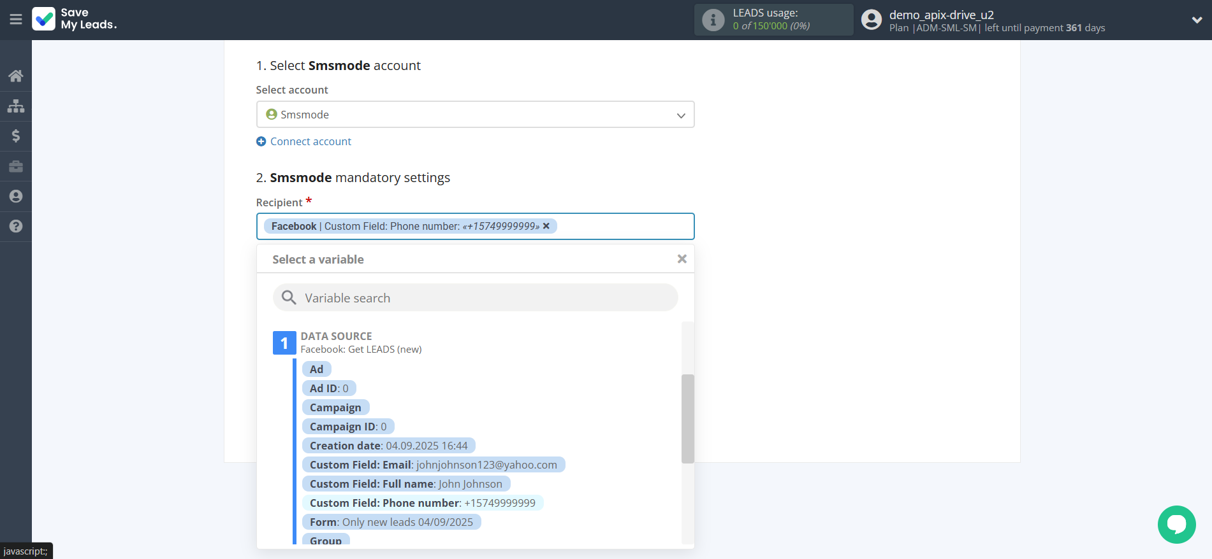Open the billing dollar icon in sidebar

pyautogui.click(x=16, y=136)
